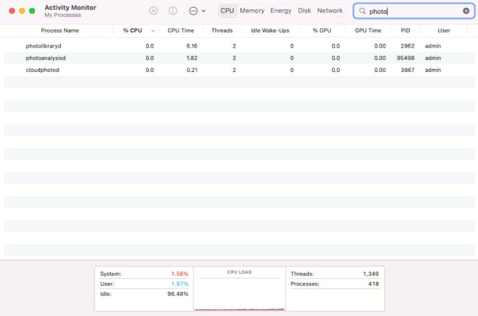
Task: Sort by the Idle Wake-Ups column
Action: point(270,31)
